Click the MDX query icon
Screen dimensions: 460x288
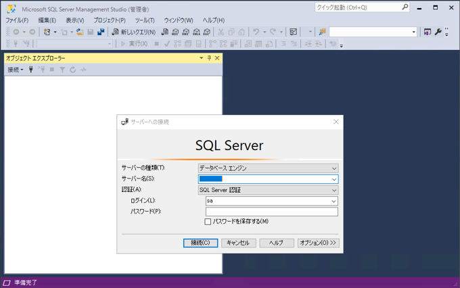click(x=175, y=32)
